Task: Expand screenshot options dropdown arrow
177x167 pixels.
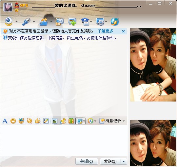Action: point(84,121)
